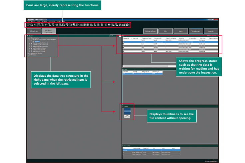Click the Series panel header icon

click(123, 69)
